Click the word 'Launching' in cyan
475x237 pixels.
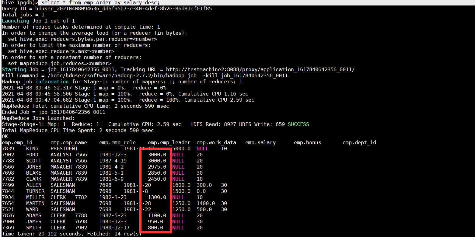pos(16,21)
